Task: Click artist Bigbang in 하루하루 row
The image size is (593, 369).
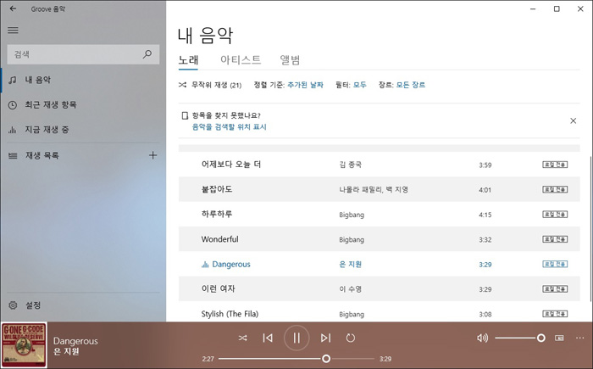Action: (352, 215)
